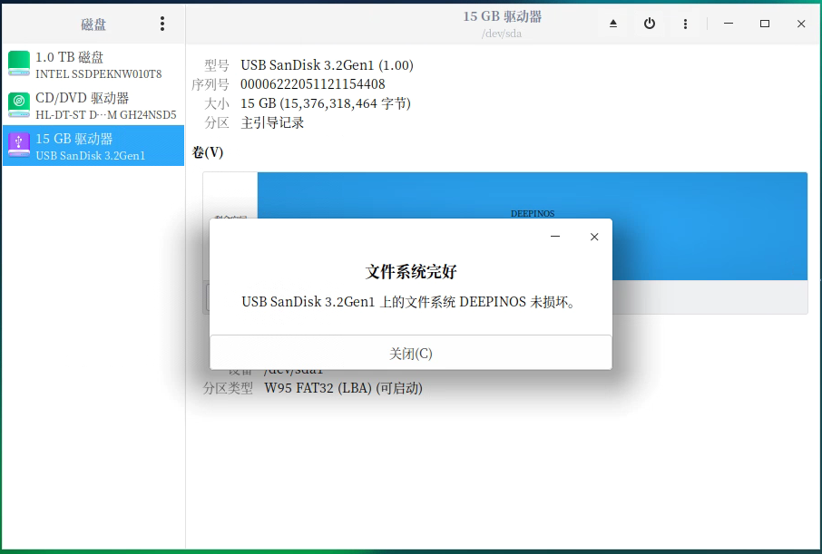Maximize the Disks window
Image resolution: width=822 pixels, height=554 pixels.
click(765, 24)
